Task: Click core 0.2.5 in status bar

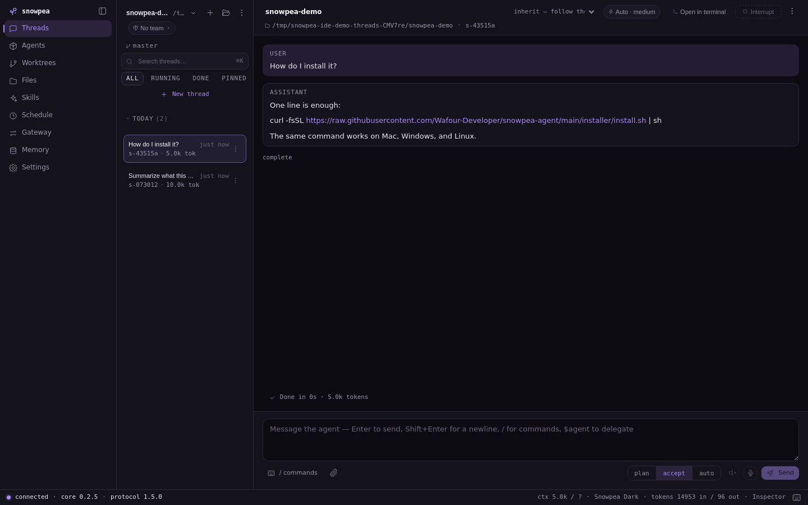Action: tap(79, 497)
